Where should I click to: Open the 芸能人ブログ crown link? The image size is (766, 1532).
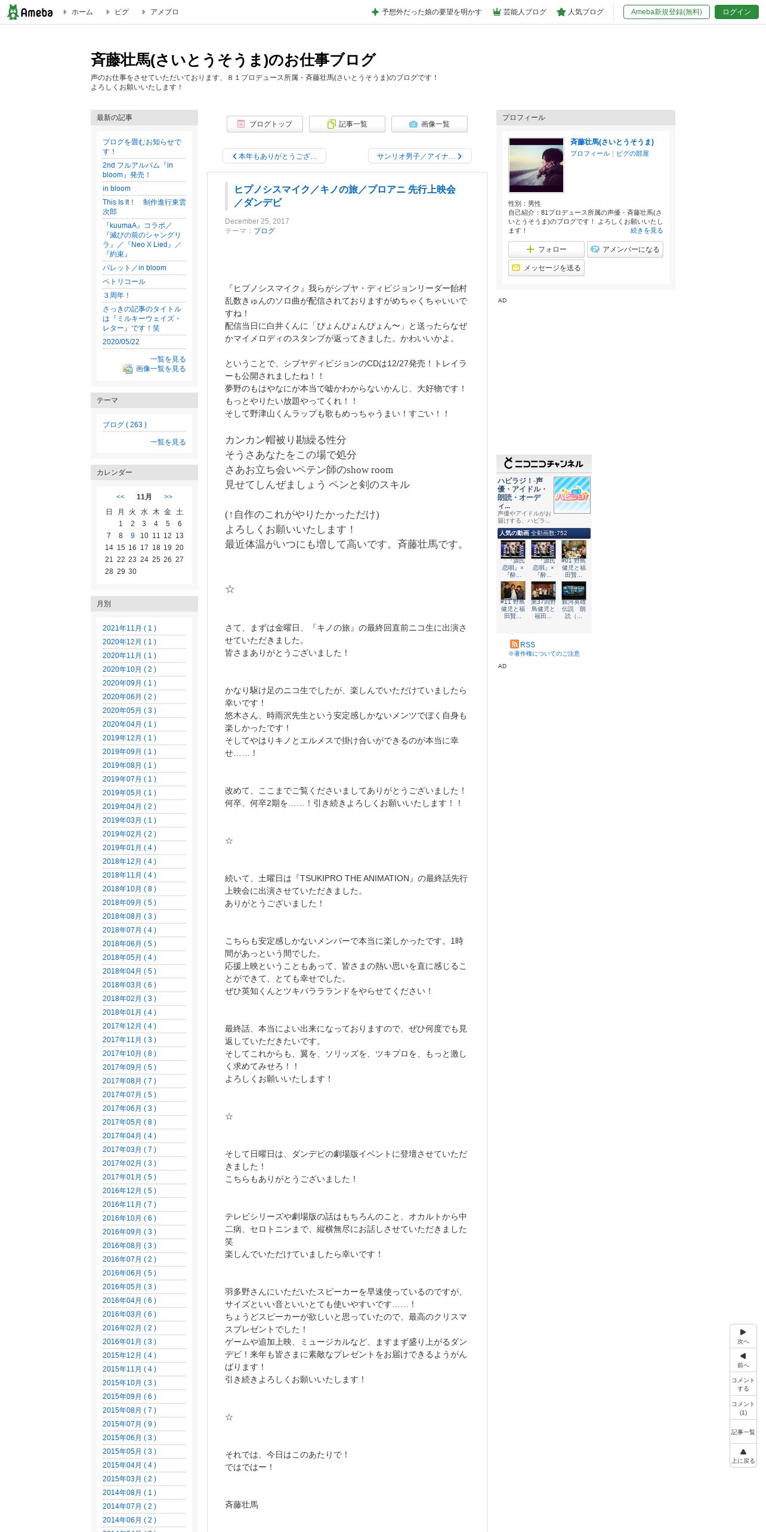(x=519, y=12)
